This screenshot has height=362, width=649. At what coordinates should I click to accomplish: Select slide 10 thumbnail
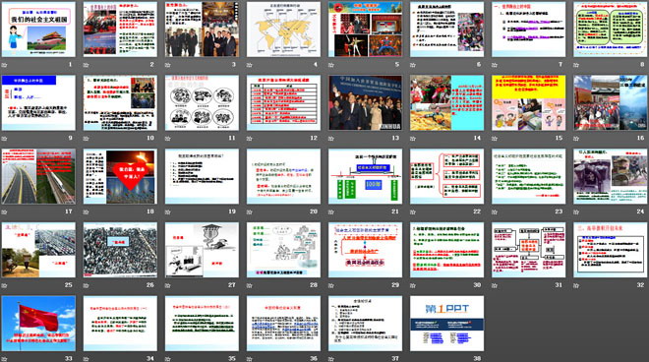[120, 102]
